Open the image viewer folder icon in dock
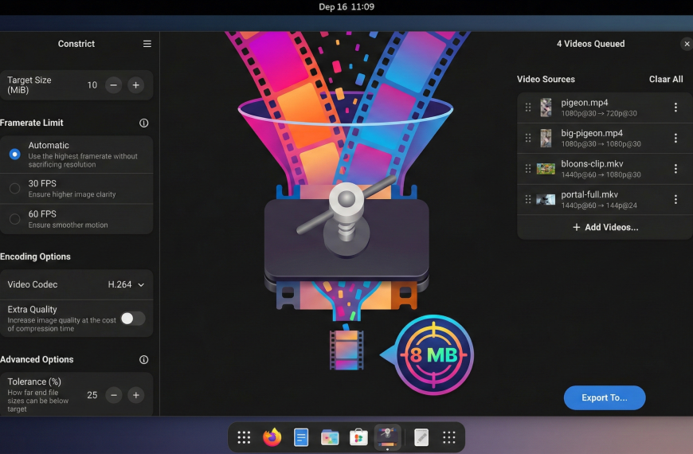 (x=330, y=437)
